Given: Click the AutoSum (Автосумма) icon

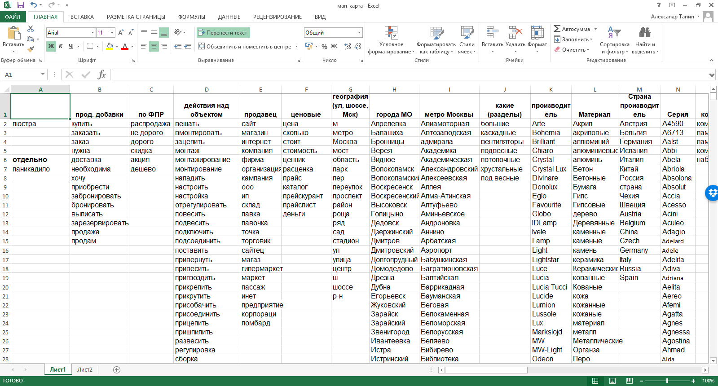Looking at the screenshot, I should [557, 29].
